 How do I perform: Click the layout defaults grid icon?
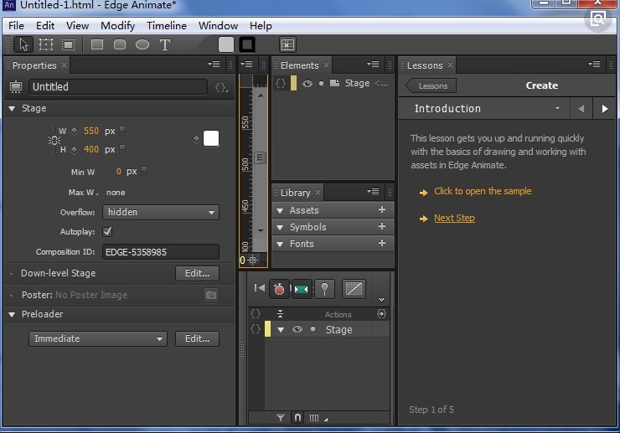(287, 44)
